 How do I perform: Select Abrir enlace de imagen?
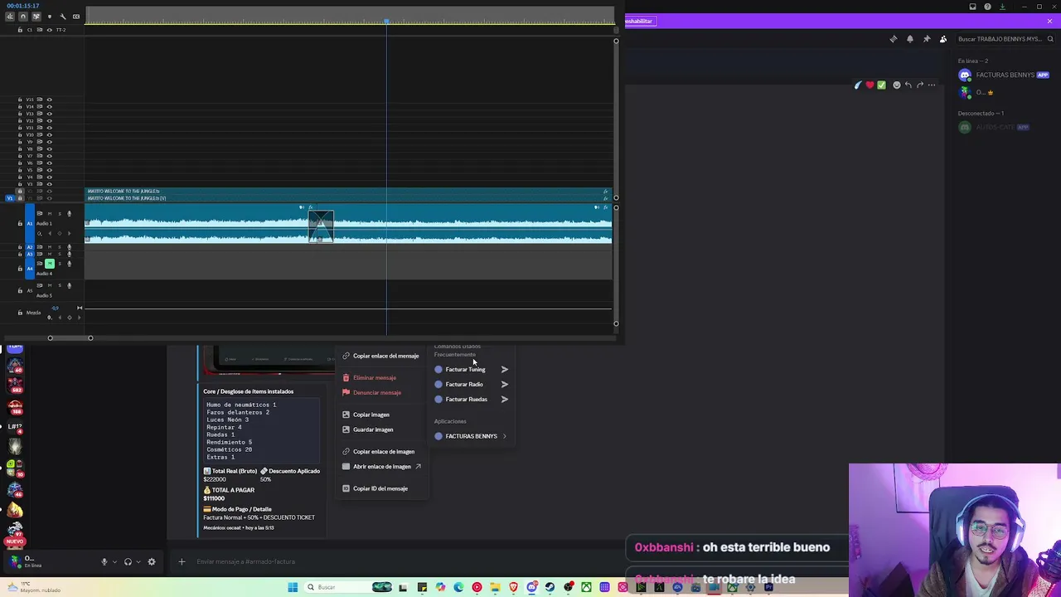[382, 467]
